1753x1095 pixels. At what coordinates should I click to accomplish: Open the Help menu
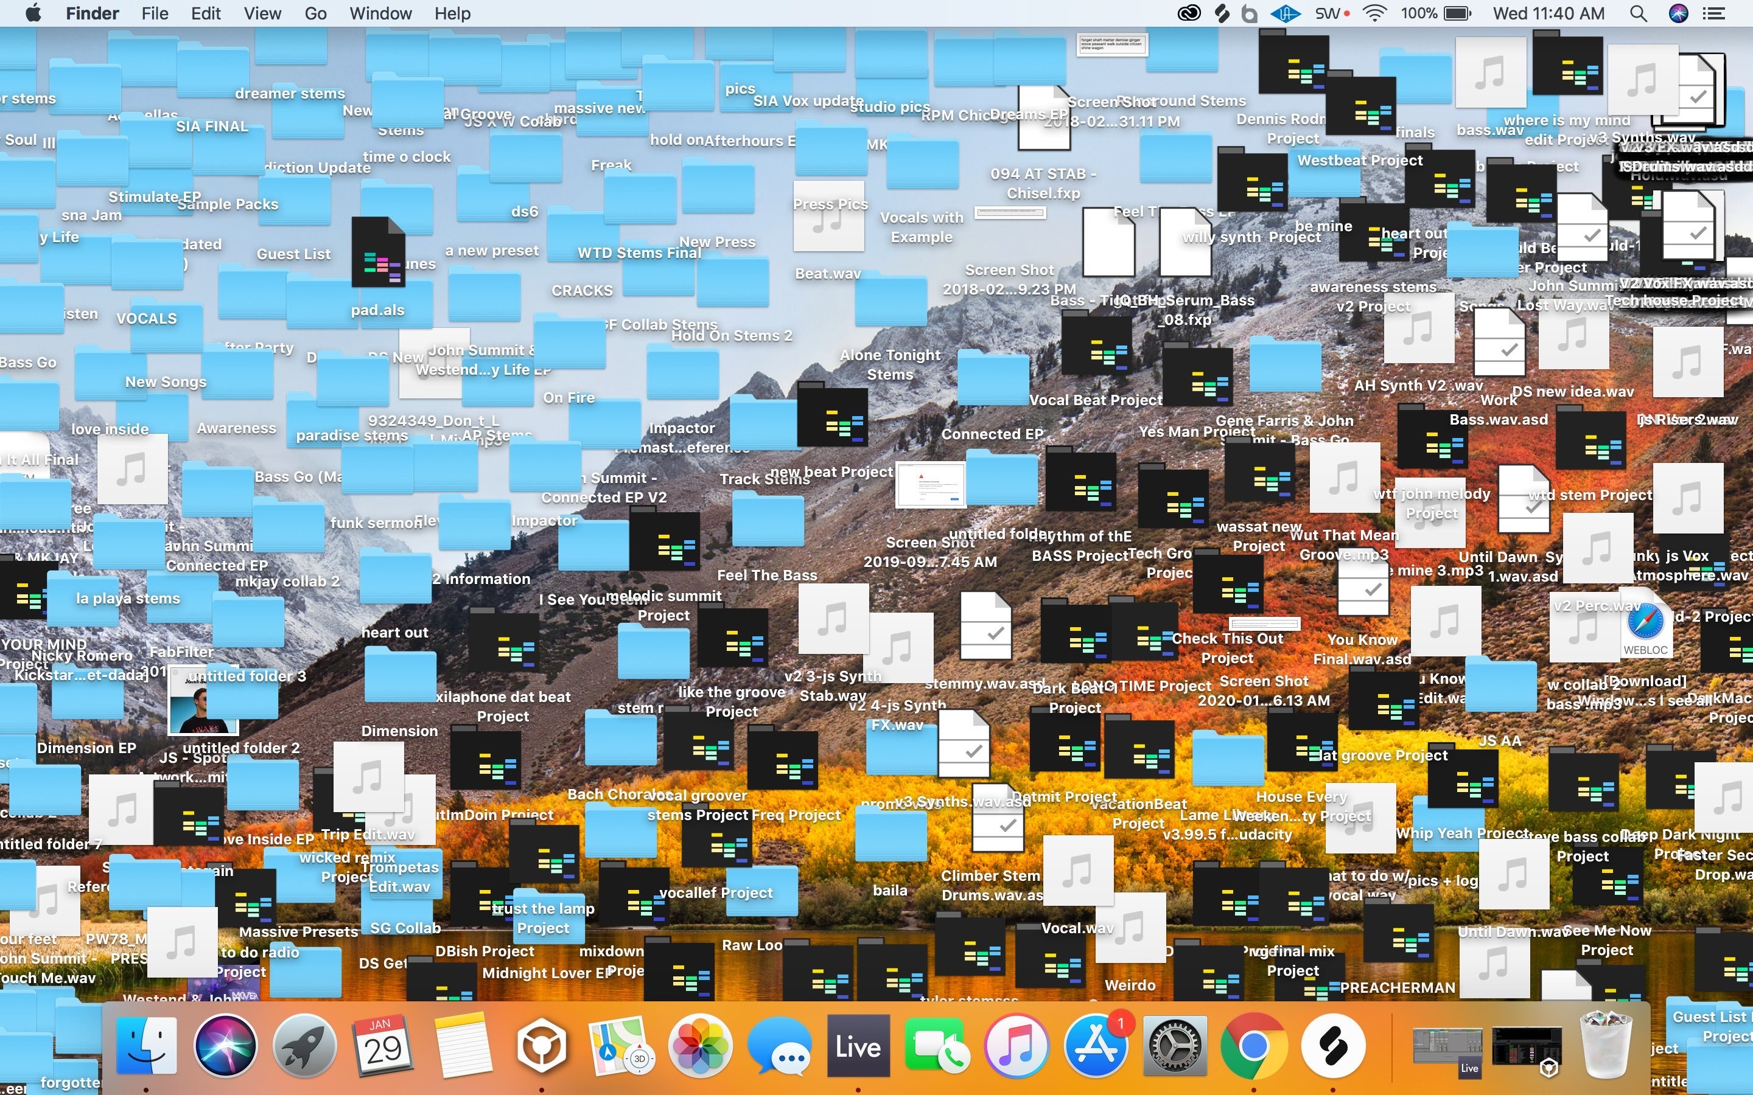click(x=452, y=13)
